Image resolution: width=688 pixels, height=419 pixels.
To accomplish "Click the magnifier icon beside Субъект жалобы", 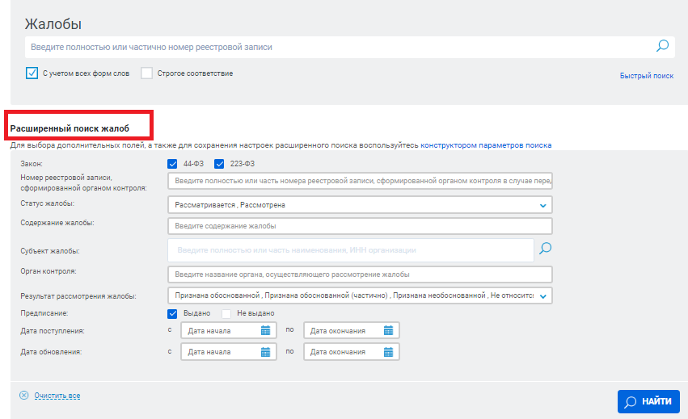I will (545, 249).
